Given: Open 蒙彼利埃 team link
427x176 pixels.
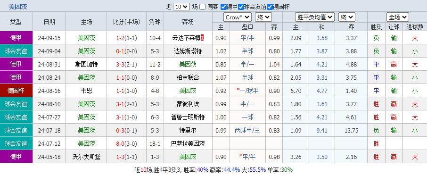Looking at the screenshot, I should click(188, 104).
